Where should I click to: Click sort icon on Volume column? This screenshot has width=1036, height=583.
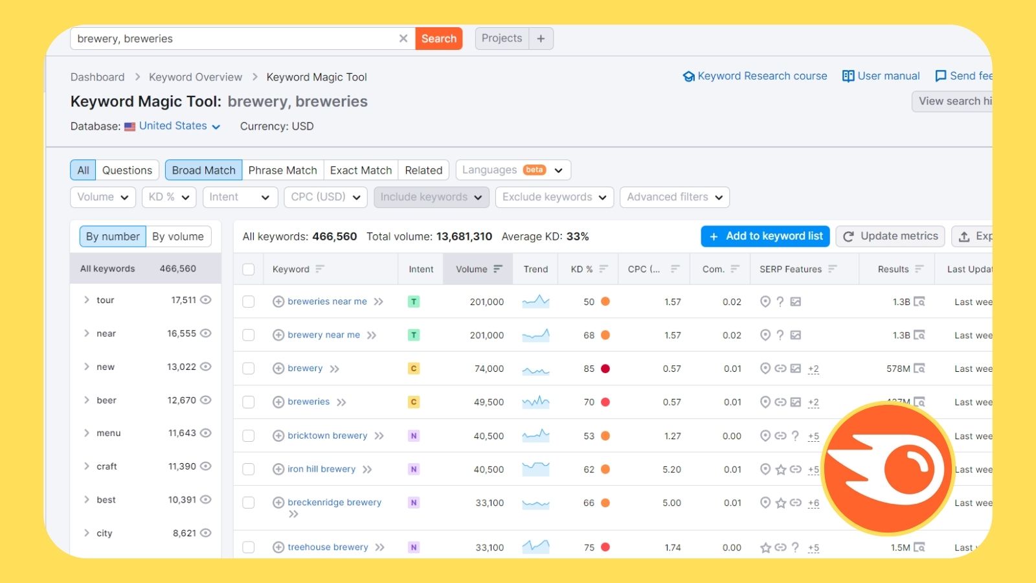[x=498, y=269]
